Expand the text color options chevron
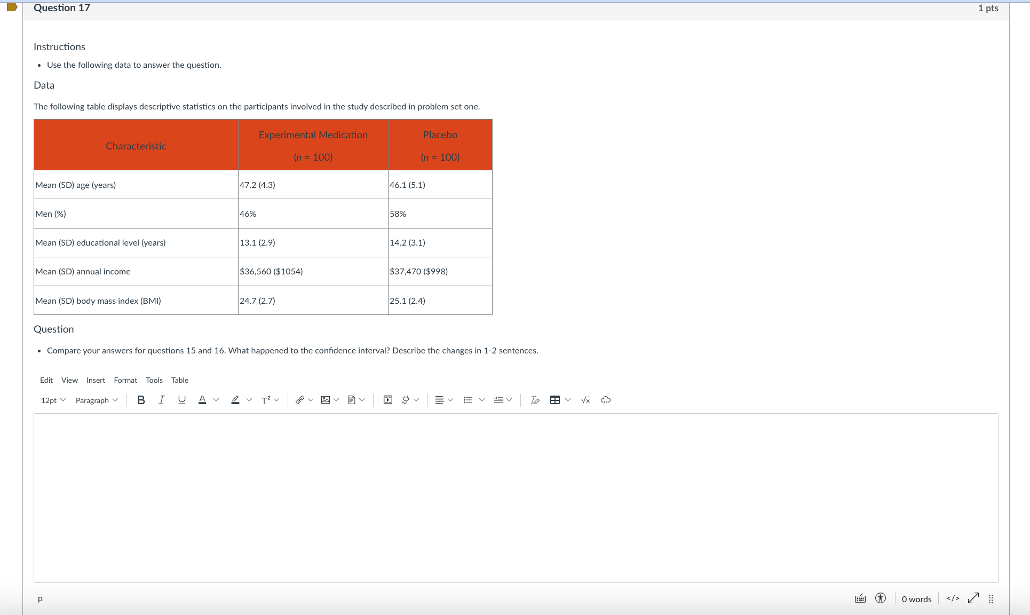The height and width of the screenshot is (615, 1030). click(x=216, y=400)
